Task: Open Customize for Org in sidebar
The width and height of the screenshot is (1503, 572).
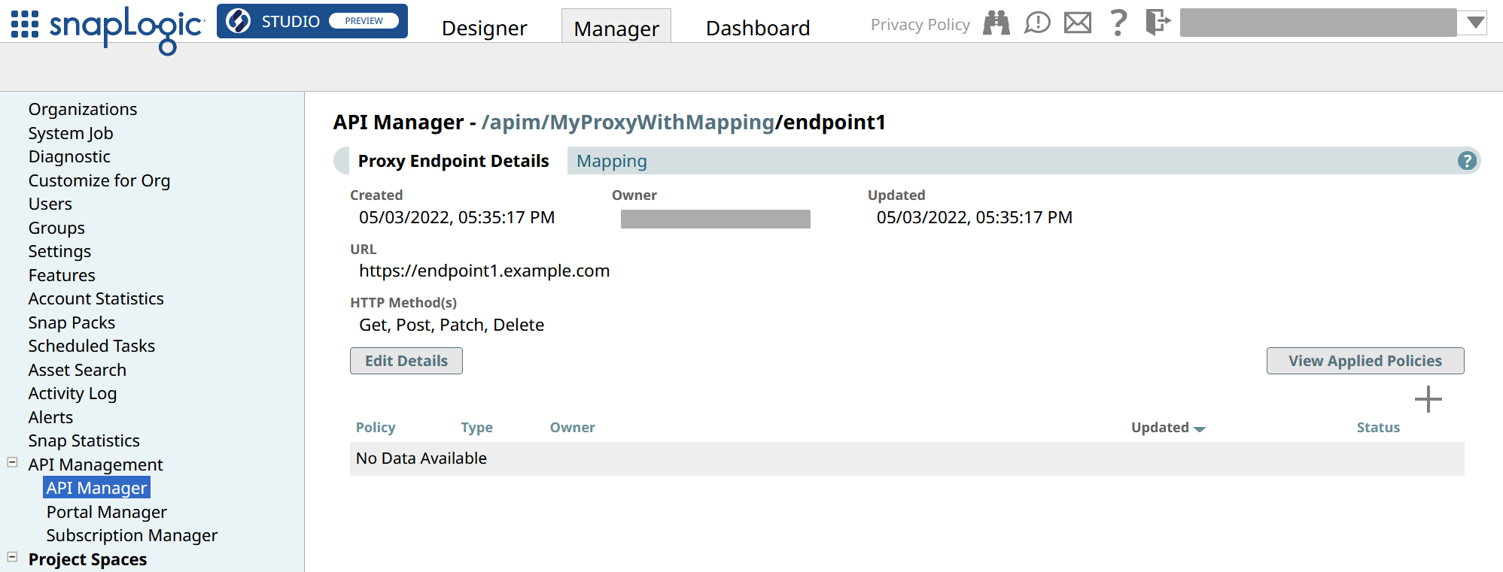Action: [x=99, y=180]
